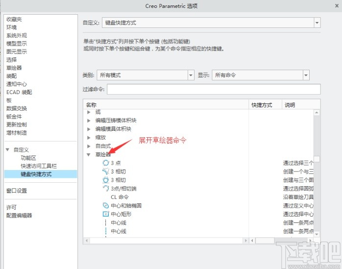Click the 说明 column header
Image resolution: width=342 pixels, height=269 pixels.
click(301, 105)
